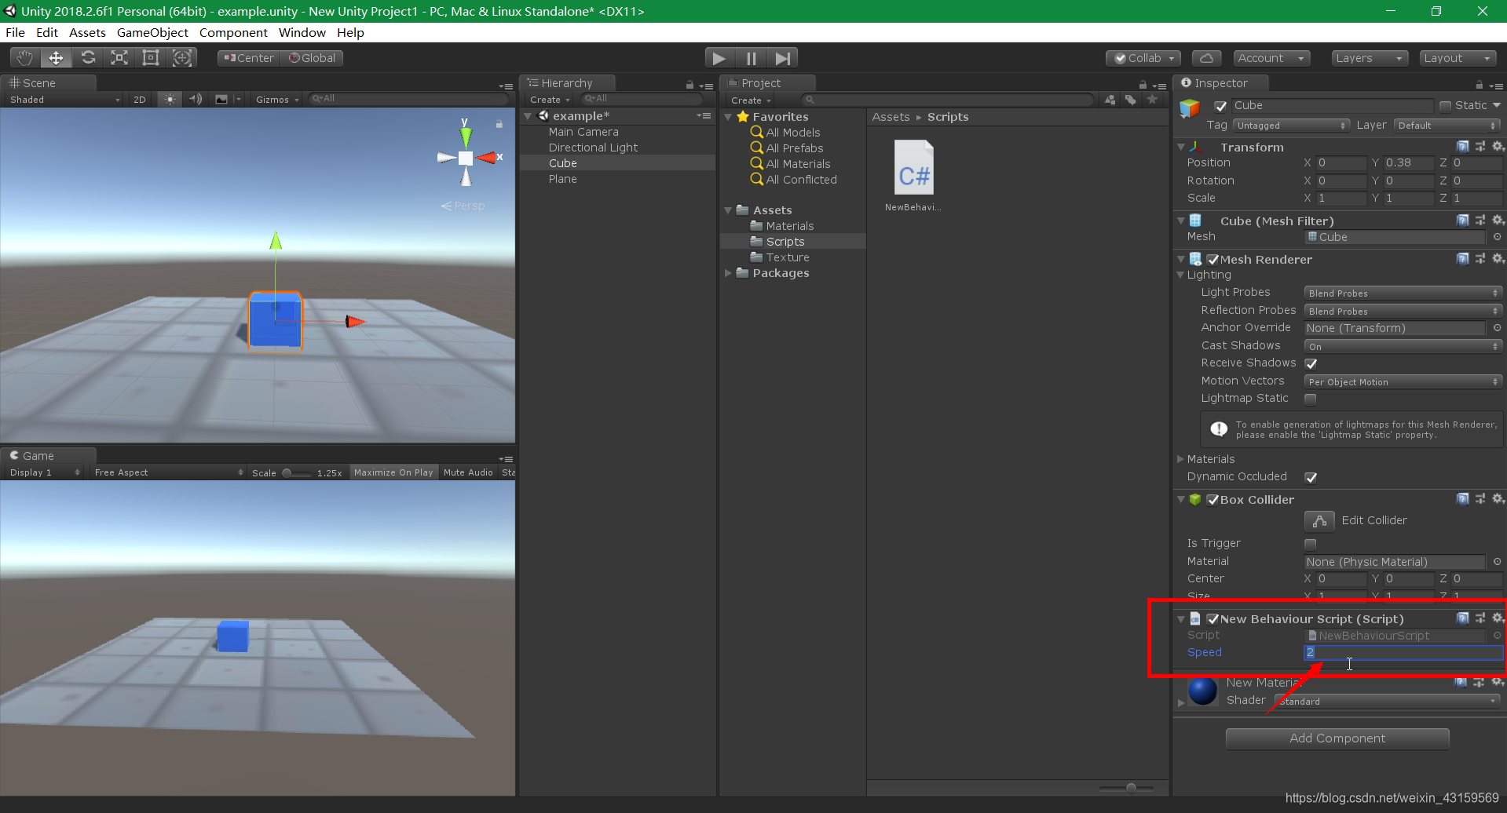The height and width of the screenshot is (813, 1507).
Task: Open the Tag dropdown
Action: [1291, 126]
